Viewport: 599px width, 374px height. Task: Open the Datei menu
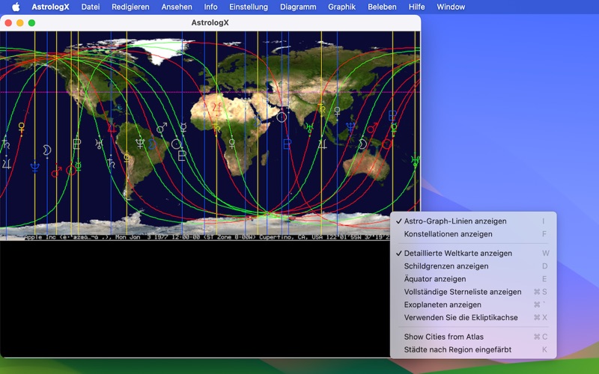(x=91, y=7)
